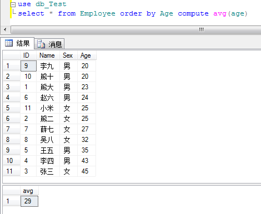Viewport: 261px width, 214px height.
Task: Click the name cell 熊大
Action: click(x=48, y=87)
